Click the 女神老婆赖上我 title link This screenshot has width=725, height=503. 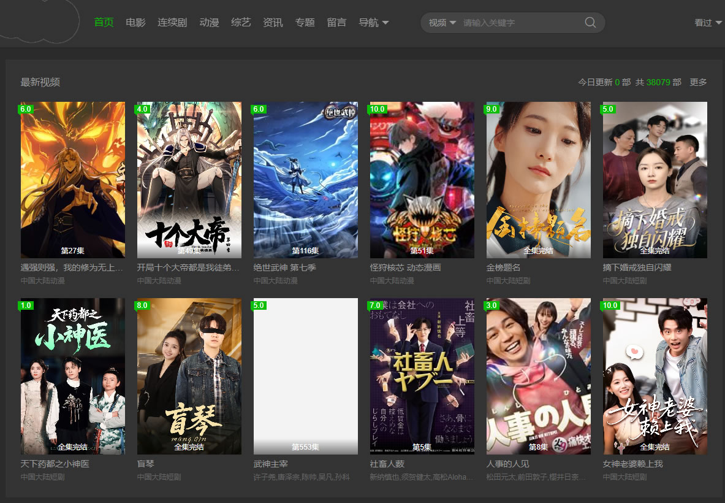point(632,464)
